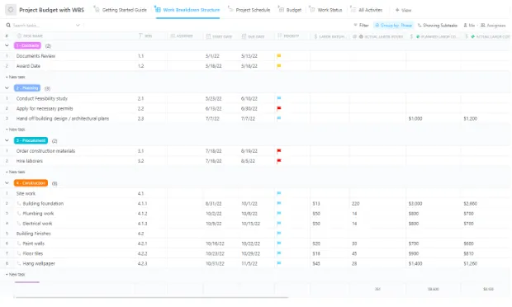
Task: Click priority flag for Hang wallpaper
Action: point(279,263)
